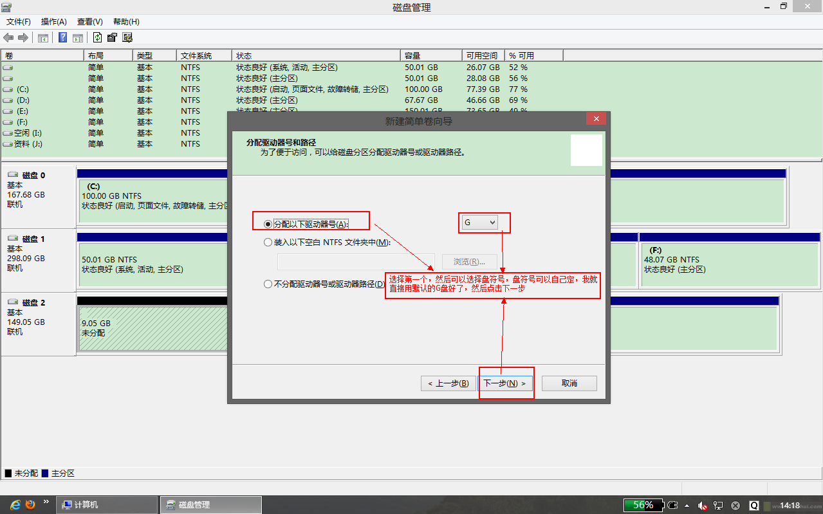Click the 磁盘 1 disk icon
The width and height of the screenshot is (823, 514).
click(13, 239)
